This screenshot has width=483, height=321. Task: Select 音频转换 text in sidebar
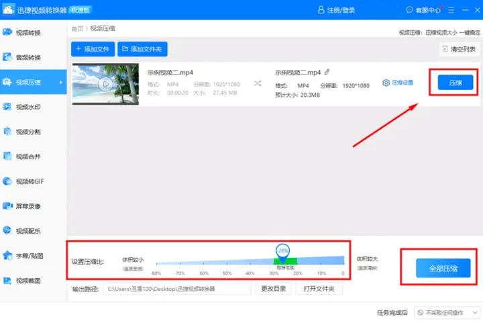click(28, 57)
